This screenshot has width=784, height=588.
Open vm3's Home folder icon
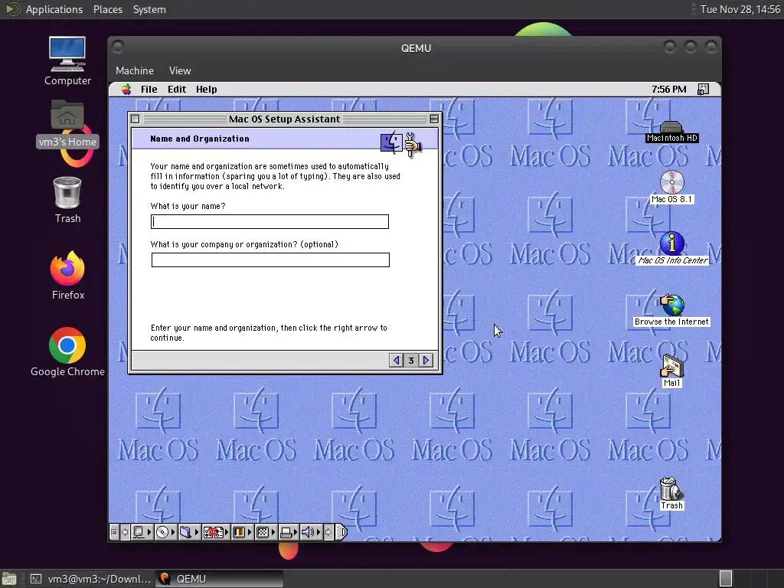point(67,123)
